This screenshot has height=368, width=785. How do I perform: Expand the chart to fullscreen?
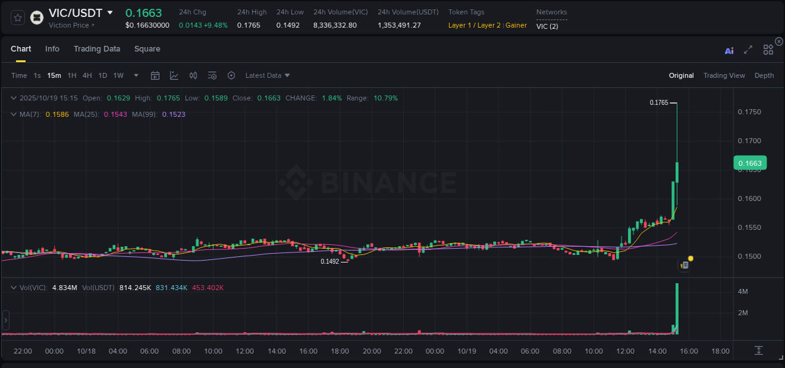point(747,50)
